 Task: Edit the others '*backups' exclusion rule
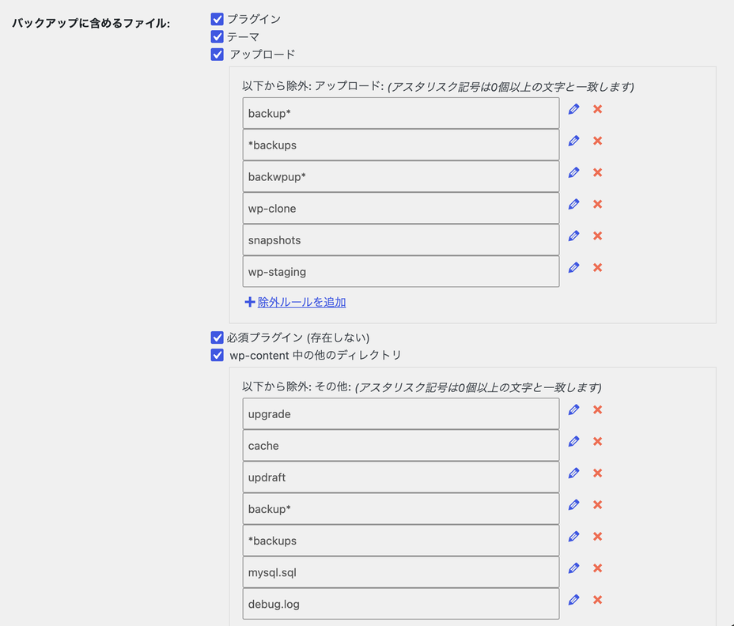[x=573, y=537]
